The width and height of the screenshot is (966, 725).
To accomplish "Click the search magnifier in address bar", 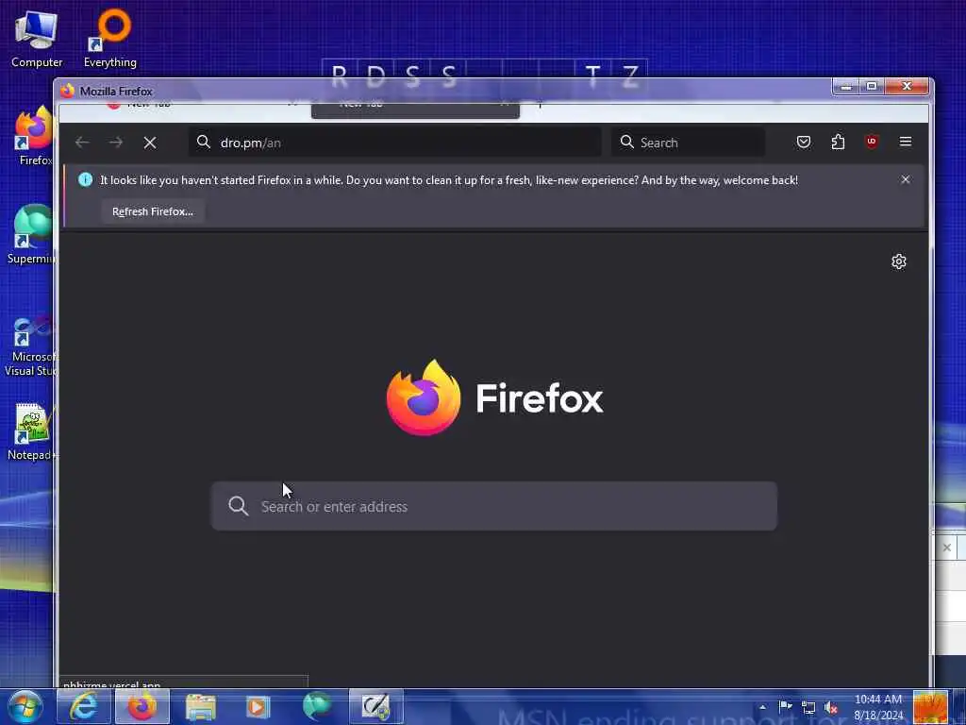I will coord(204,142).
